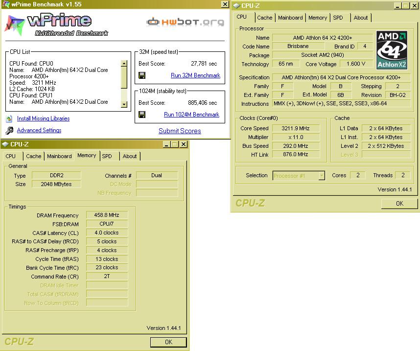Click the save icon beside Run 1024M Benchmark
This screenshot has width=420, height=351.
tap(142, 115)
